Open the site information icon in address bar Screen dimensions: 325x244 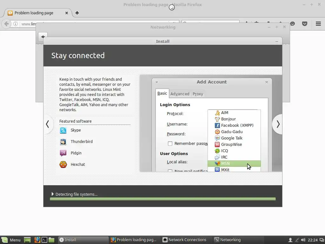(16, 24)
